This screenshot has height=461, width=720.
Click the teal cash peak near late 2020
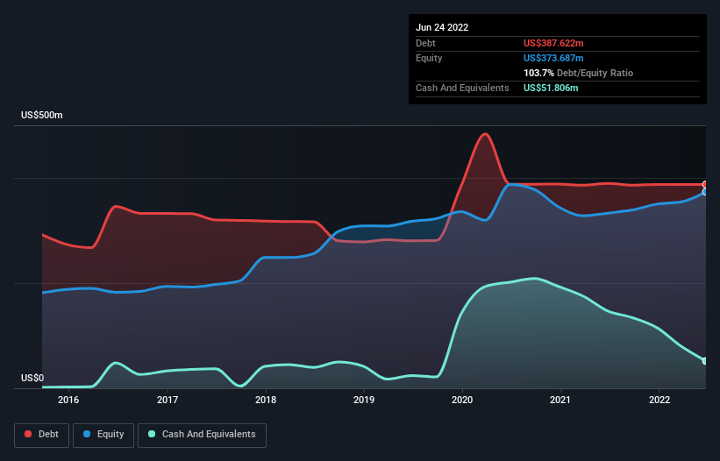534,279
